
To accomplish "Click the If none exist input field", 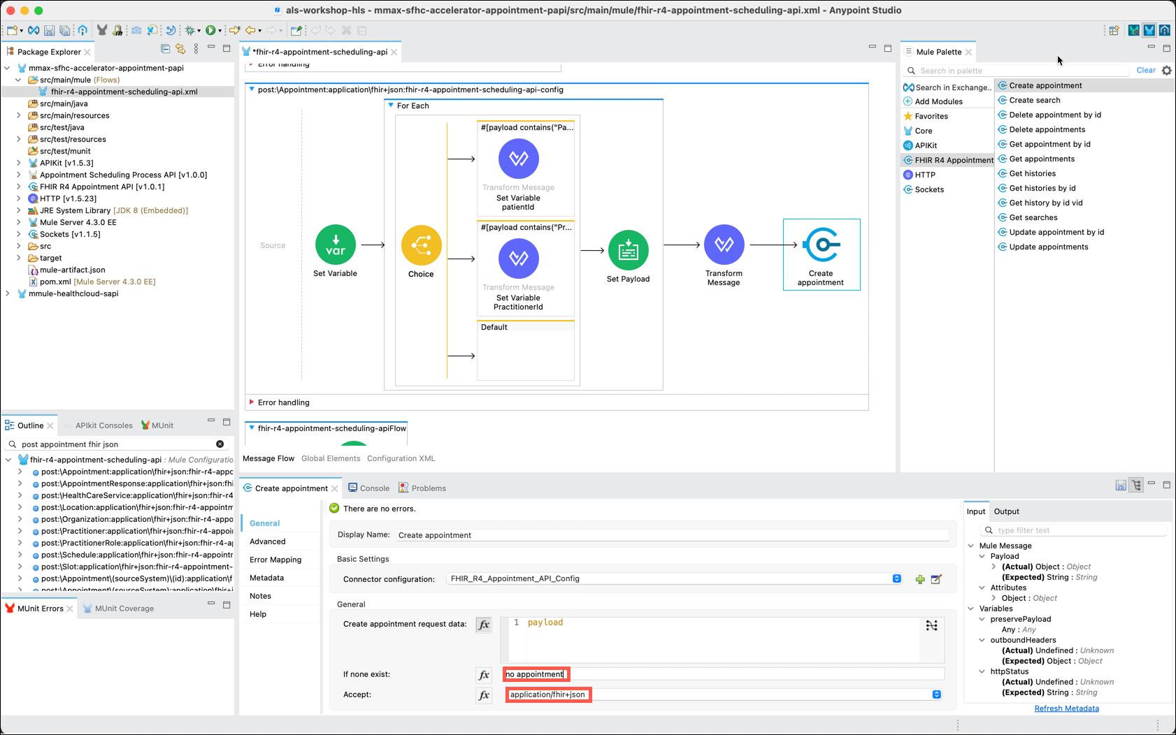I will (724, 674).
